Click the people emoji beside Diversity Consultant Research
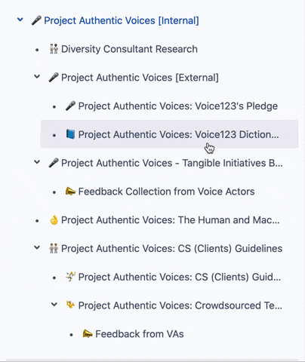Image resolution: width=305 pixels, height=362 pixels. (x=54, y=49)
